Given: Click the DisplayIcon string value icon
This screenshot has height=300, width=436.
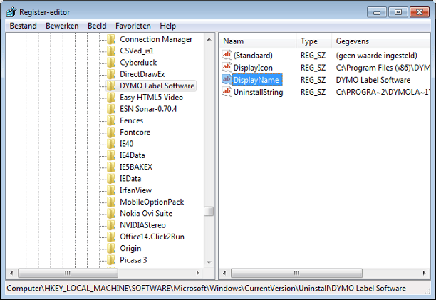Looking at the screenshot, I should pos(227,67).
